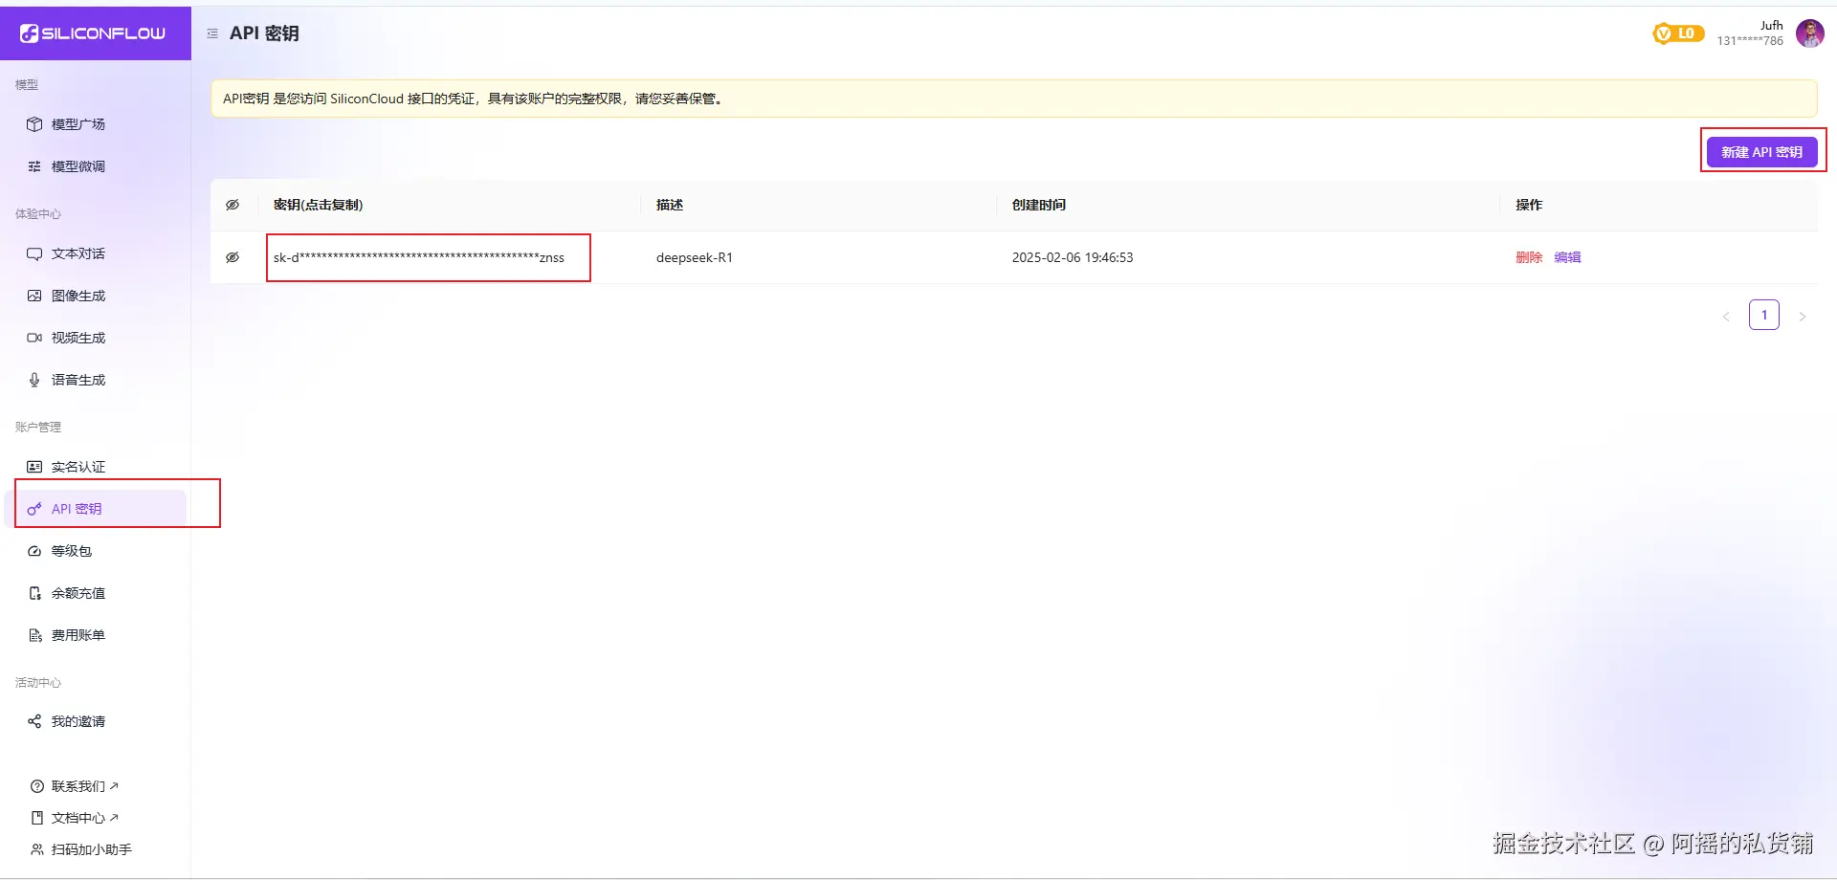Open 我的邀请 via its share icon

pyautogui.click(x=34, y=721)
